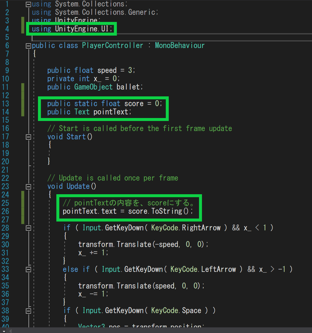Click the horizontal scrollbar left arrow

point(11,330)
